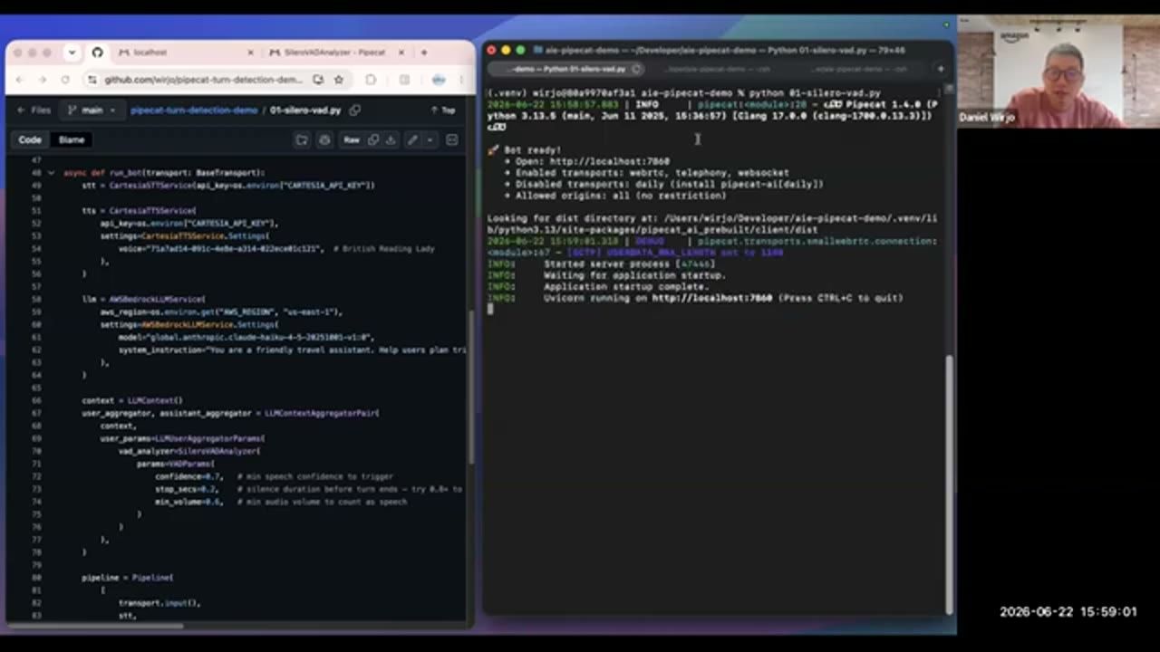The height and width of the screenshot is (652, 1160).
Task: Download the raw file
Action: coord(391,139)
